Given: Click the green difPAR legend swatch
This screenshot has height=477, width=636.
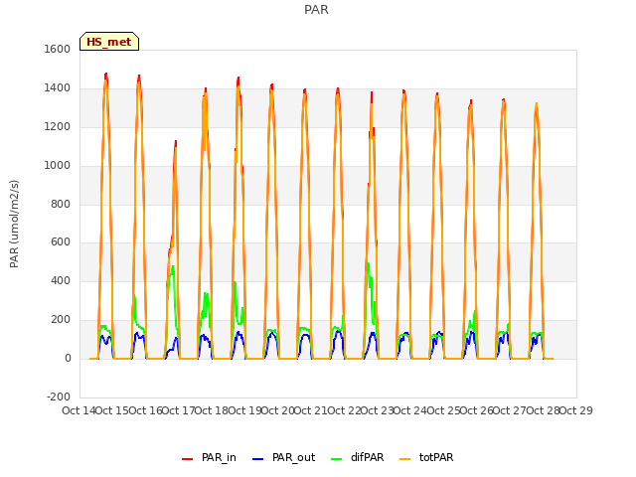Looking at the screenshot, I should click(x=337, y=459).
